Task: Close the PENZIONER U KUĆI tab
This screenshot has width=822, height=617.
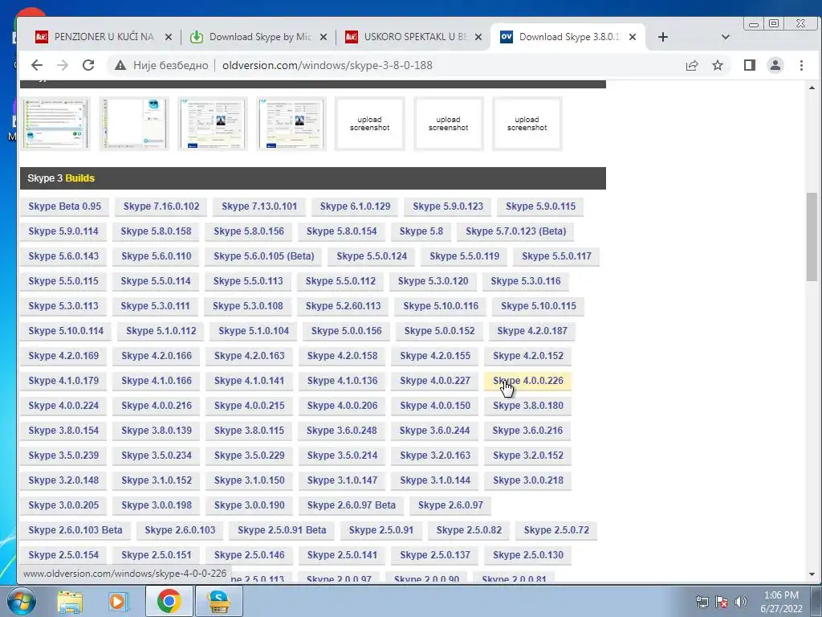Action: coord(169,37)
